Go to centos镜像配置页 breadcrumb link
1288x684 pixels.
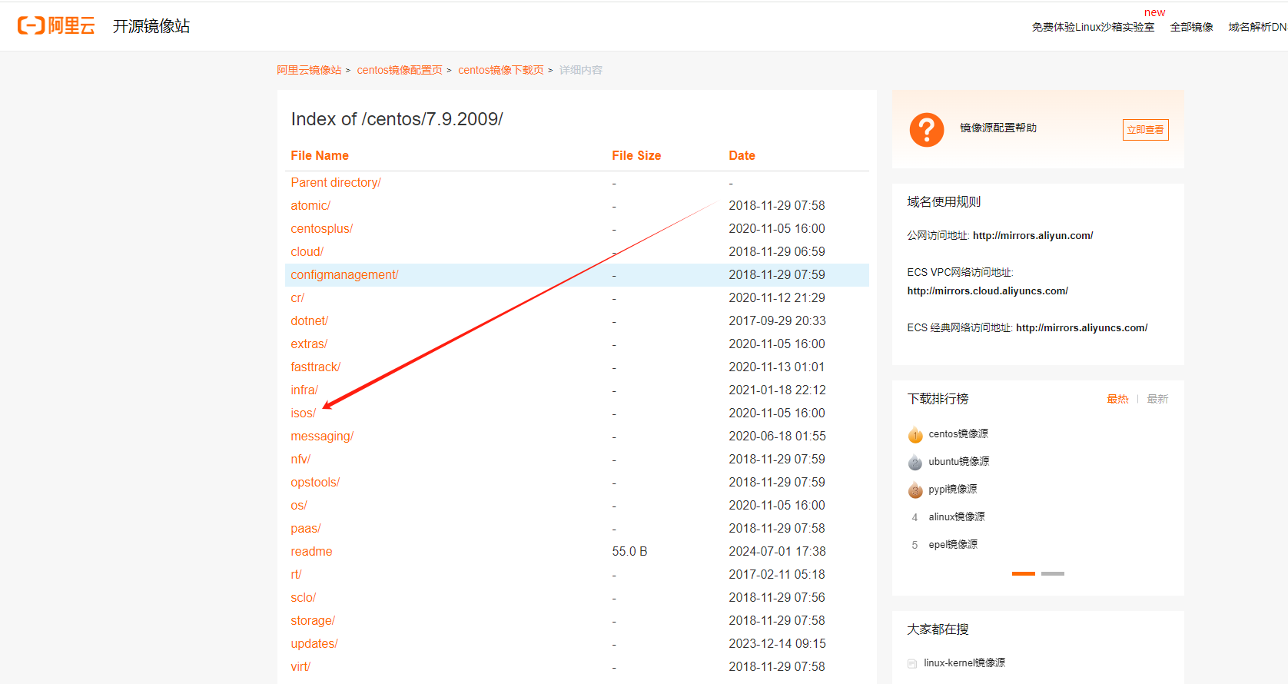point(400,70)
